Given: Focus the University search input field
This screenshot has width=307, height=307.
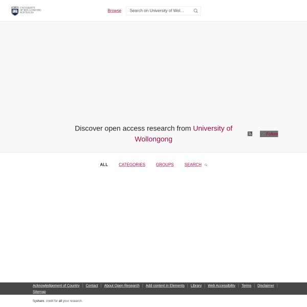Looking at the screenshot, I should coord(158,11).
